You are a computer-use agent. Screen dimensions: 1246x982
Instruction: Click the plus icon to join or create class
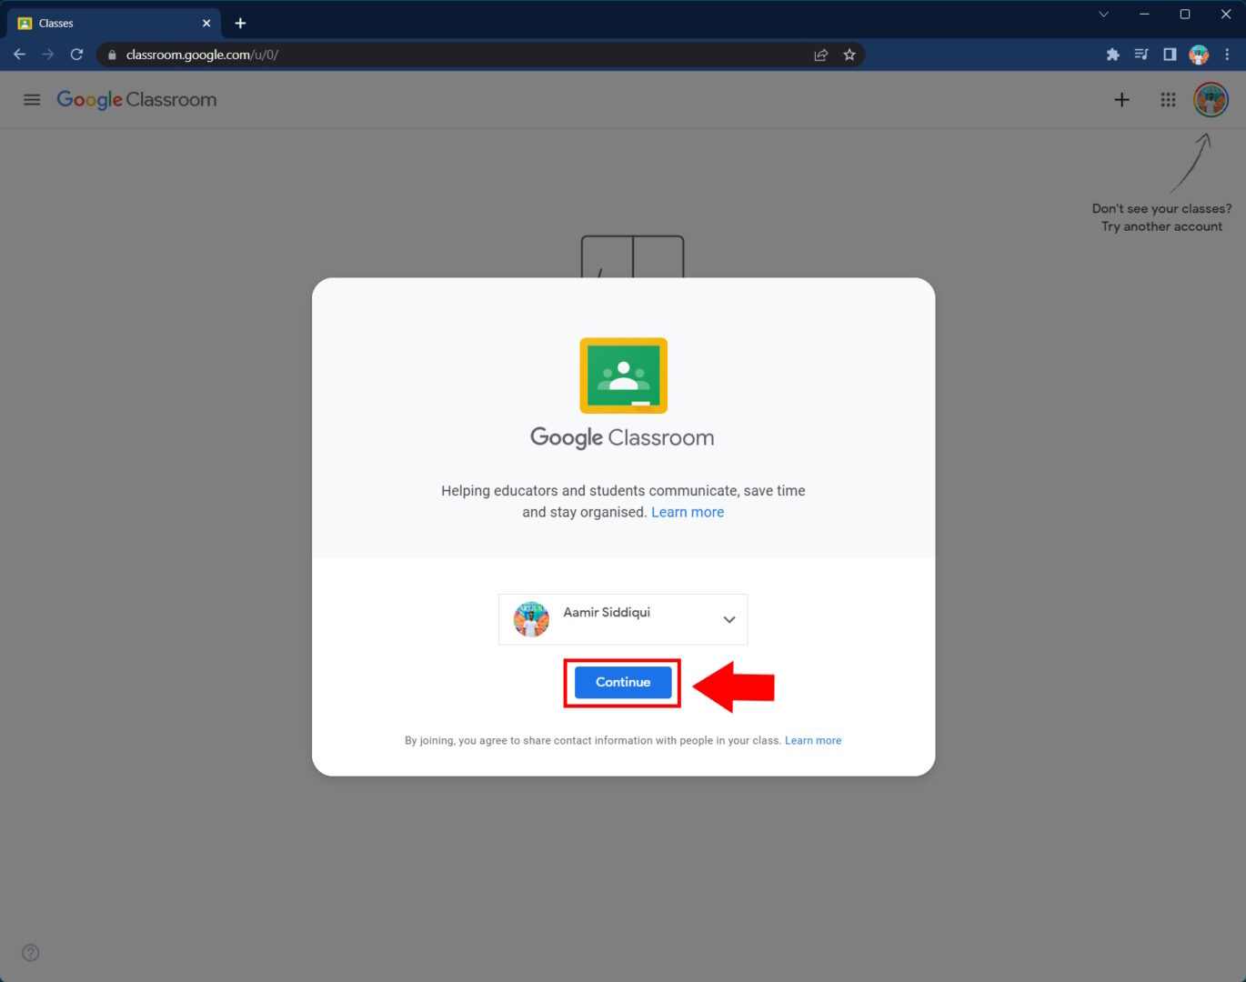[1121, 100]
